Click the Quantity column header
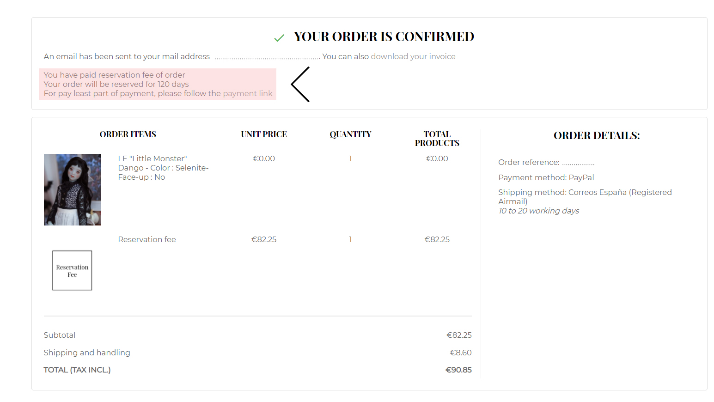714x402 pixels. click(350, 134)
